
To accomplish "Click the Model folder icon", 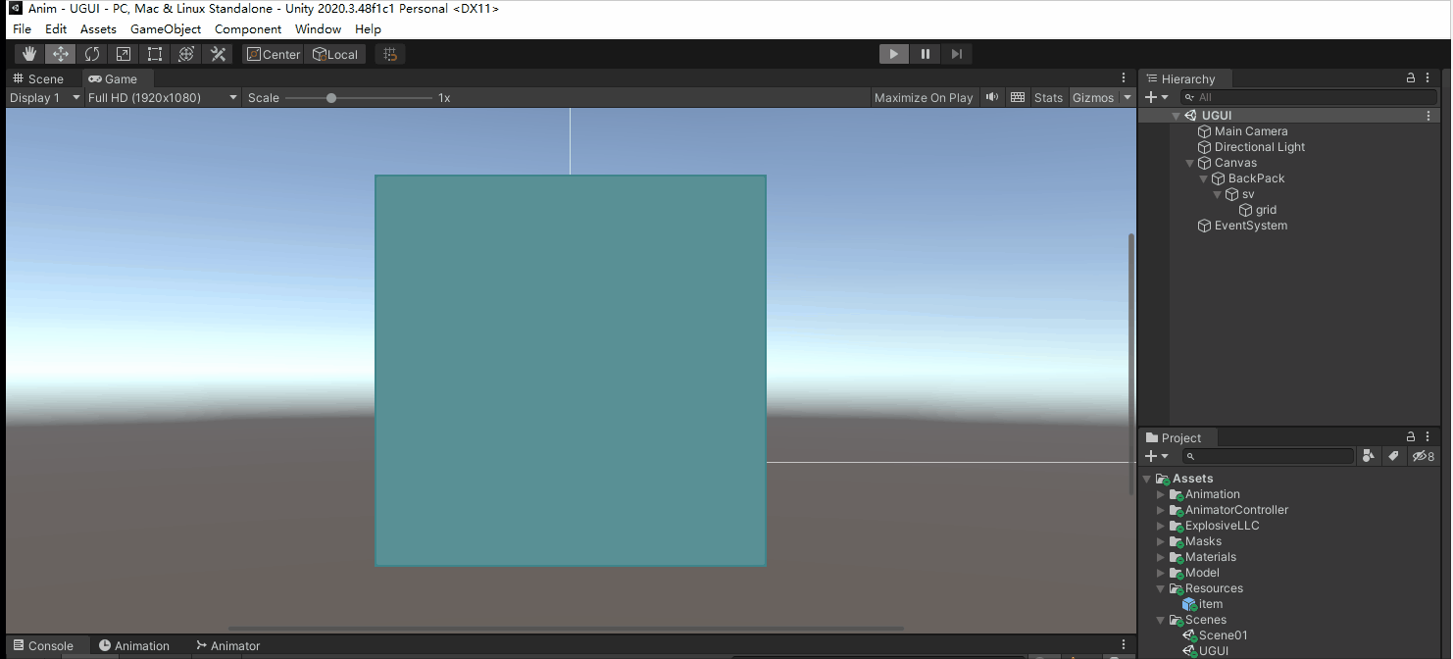I will [x=1177, y=573].
